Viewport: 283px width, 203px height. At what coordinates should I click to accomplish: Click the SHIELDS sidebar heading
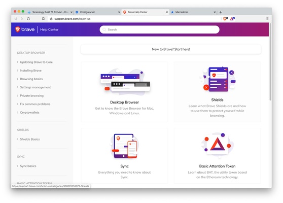click(23, 130)
